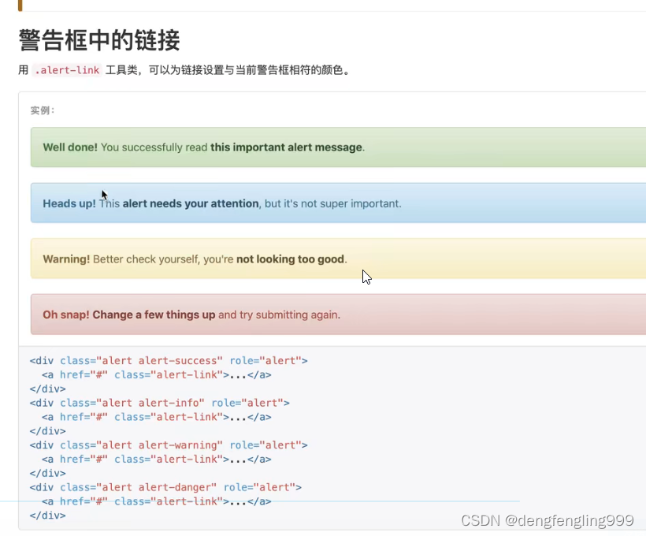This screenshot has height=536, width=646.
Task: Click href="#" in the danger code block
Action: point(84,501)
